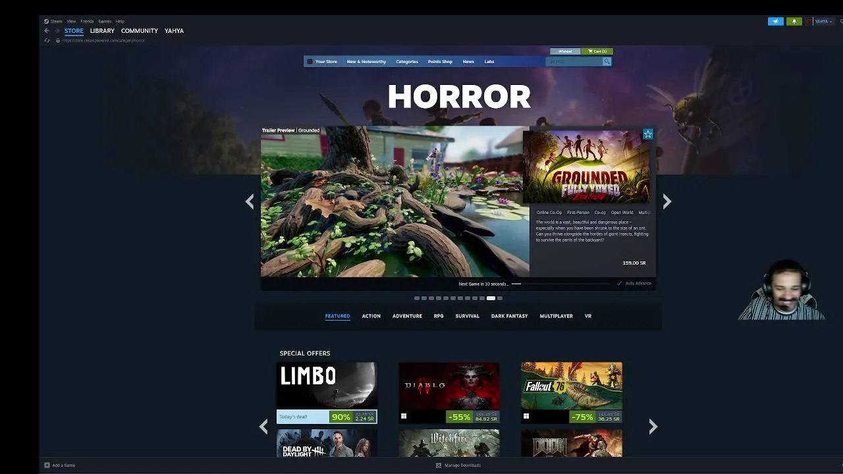This screenshot has width=843, height=474.
Task: Select the DARK FANTASY tab
Action: 509,316
